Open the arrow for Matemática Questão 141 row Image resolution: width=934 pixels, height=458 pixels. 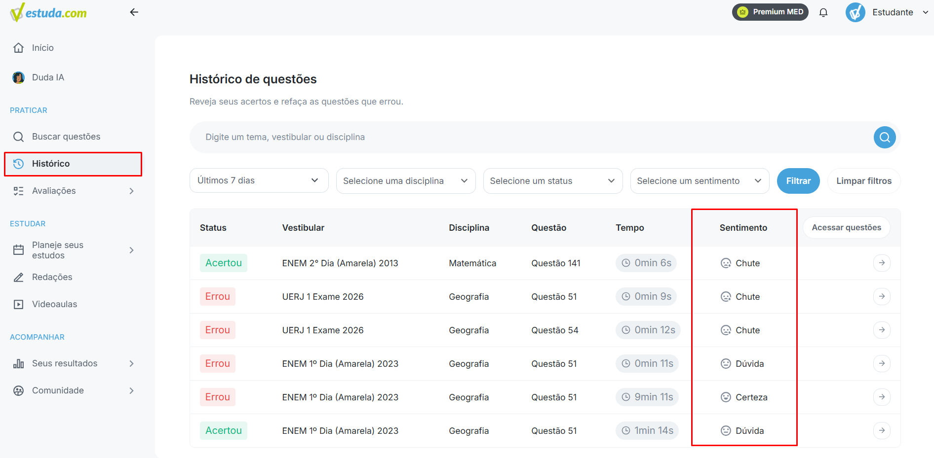coord(882,263)
